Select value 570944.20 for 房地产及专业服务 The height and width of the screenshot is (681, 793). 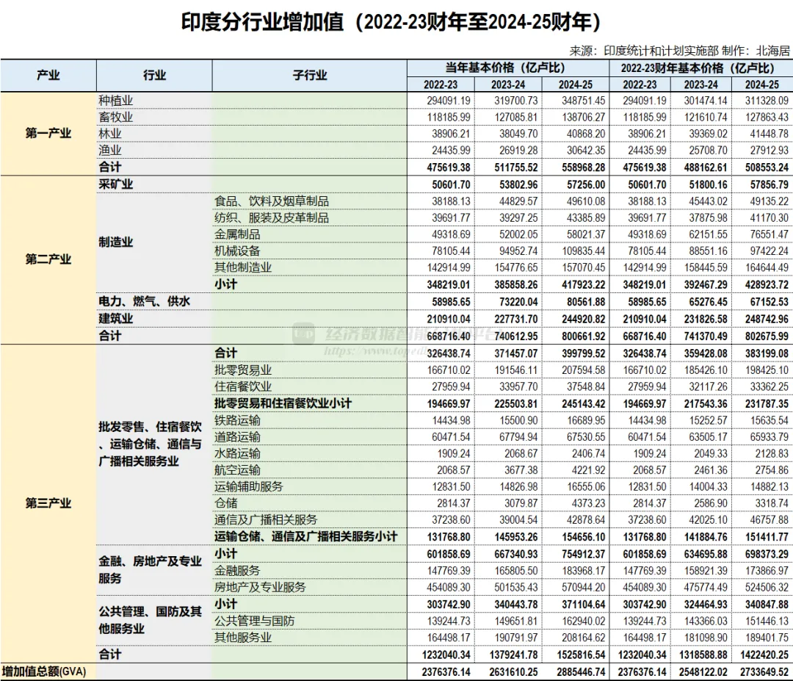[x=583, y=588]
